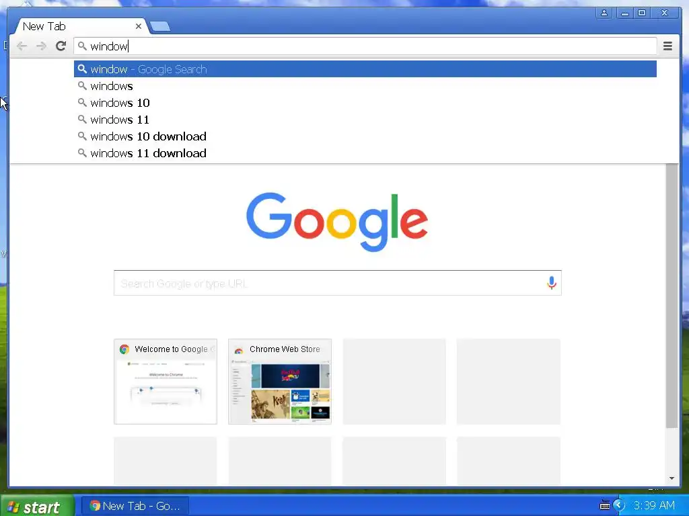
Task: Close the New Tab tab
Action: pyautogui.click(x=139, y=26)
